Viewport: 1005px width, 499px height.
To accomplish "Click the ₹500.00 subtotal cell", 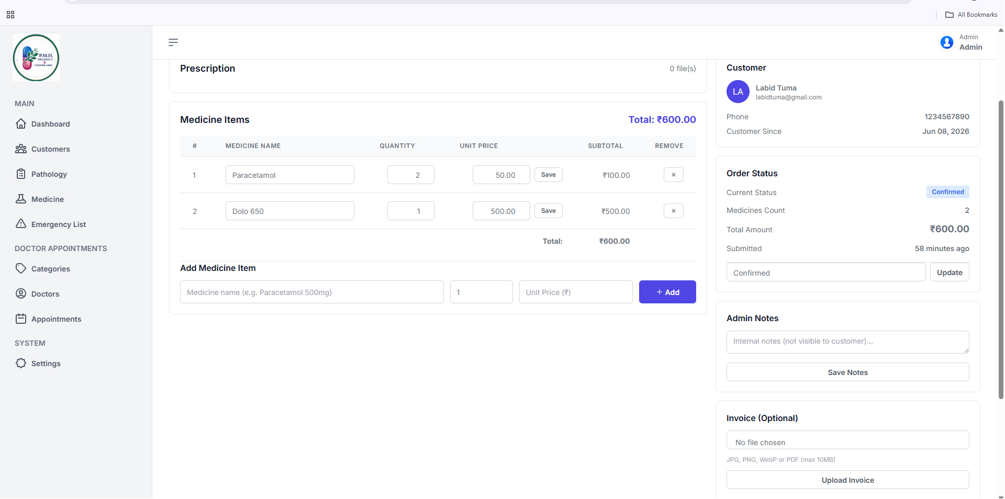I will (616, 211).
